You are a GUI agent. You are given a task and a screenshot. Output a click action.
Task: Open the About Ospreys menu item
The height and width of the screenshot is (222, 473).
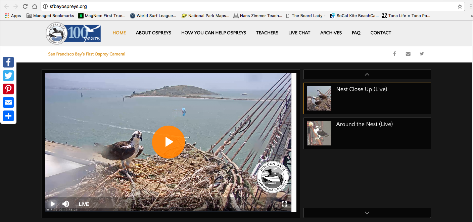tap(153, 33)
